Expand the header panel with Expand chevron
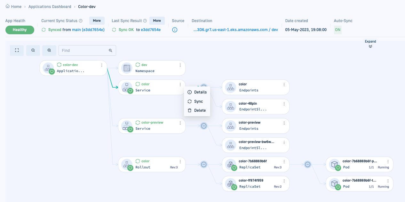Image resolution: width=405 pixels, height=202 pixels. (370, 46)
